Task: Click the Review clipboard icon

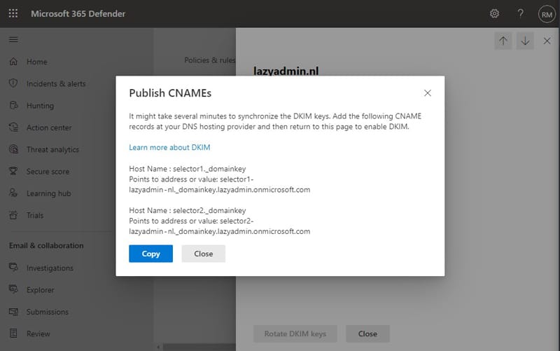Action: [13, 333]
